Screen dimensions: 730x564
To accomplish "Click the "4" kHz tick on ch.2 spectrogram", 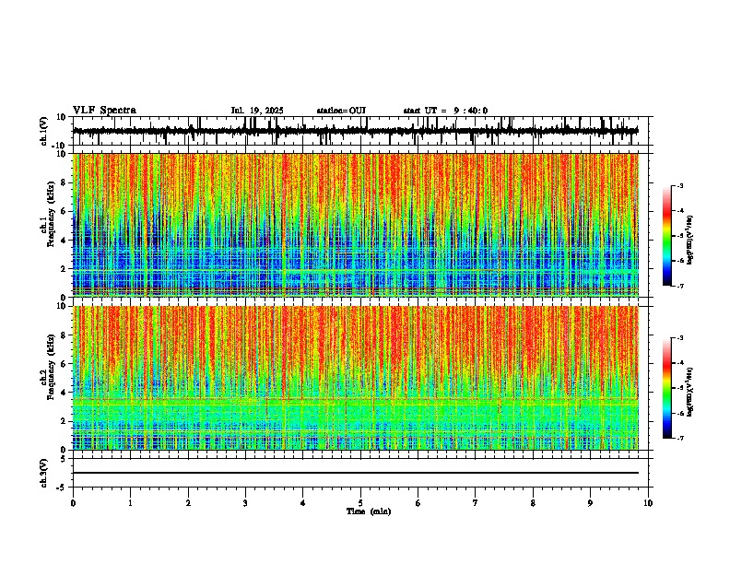I will click(64, 393).
